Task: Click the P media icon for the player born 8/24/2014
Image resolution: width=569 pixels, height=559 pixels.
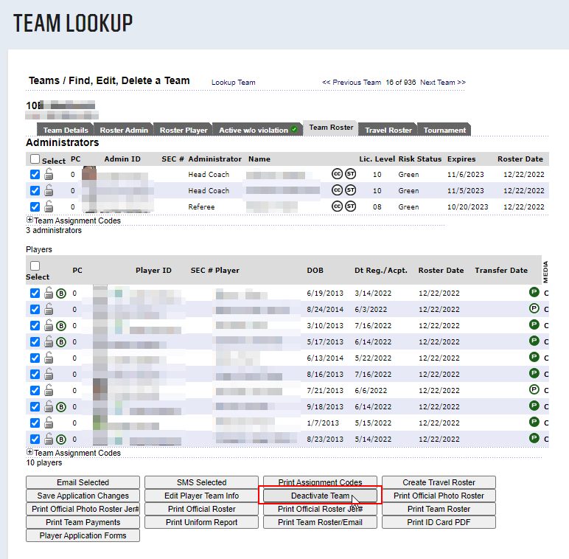Action: [x=534, y=308]
